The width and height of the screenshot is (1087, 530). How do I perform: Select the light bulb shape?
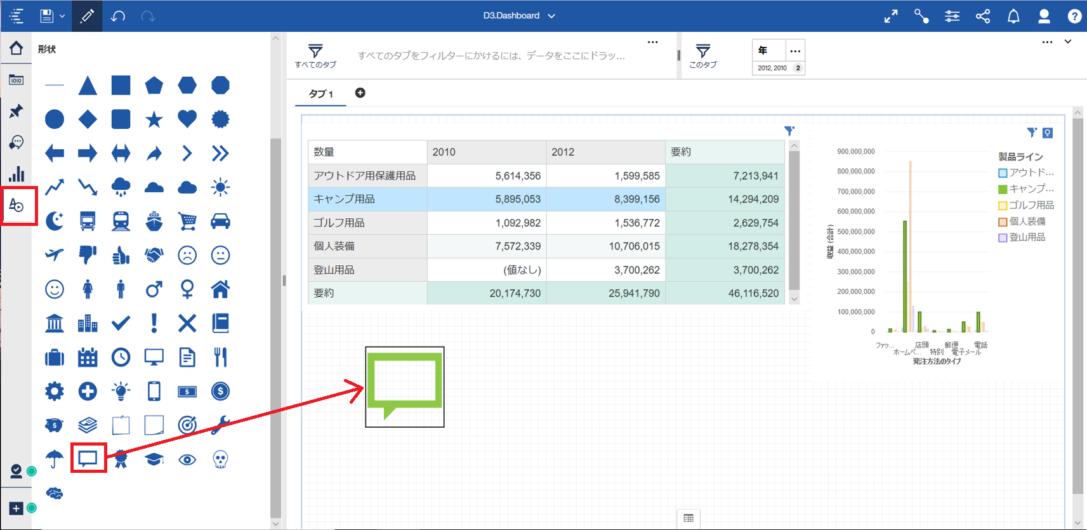coord(121,391)
